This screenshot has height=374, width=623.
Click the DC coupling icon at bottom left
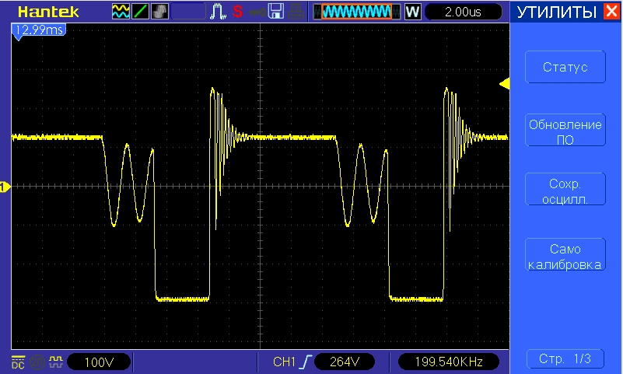(x=18, y=362)
